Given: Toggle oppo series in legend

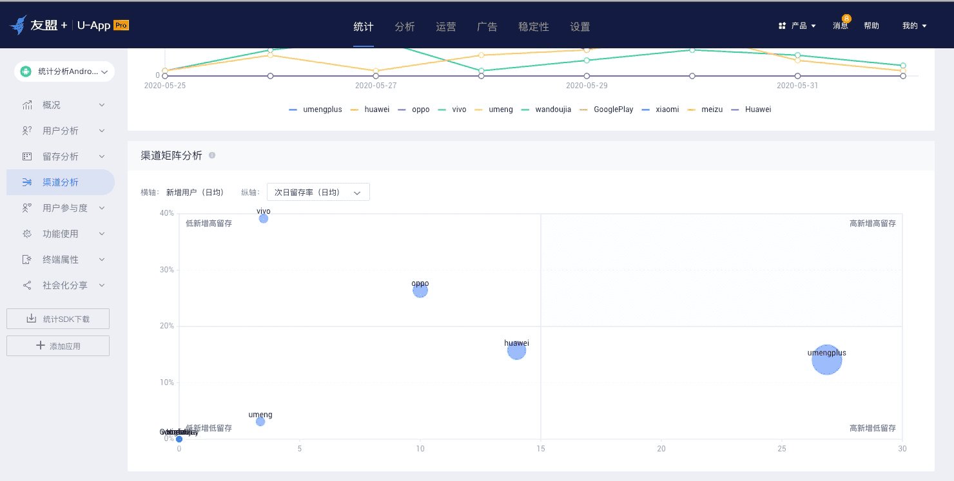Looking at the screenshot, I should click(x=413, y=109).
